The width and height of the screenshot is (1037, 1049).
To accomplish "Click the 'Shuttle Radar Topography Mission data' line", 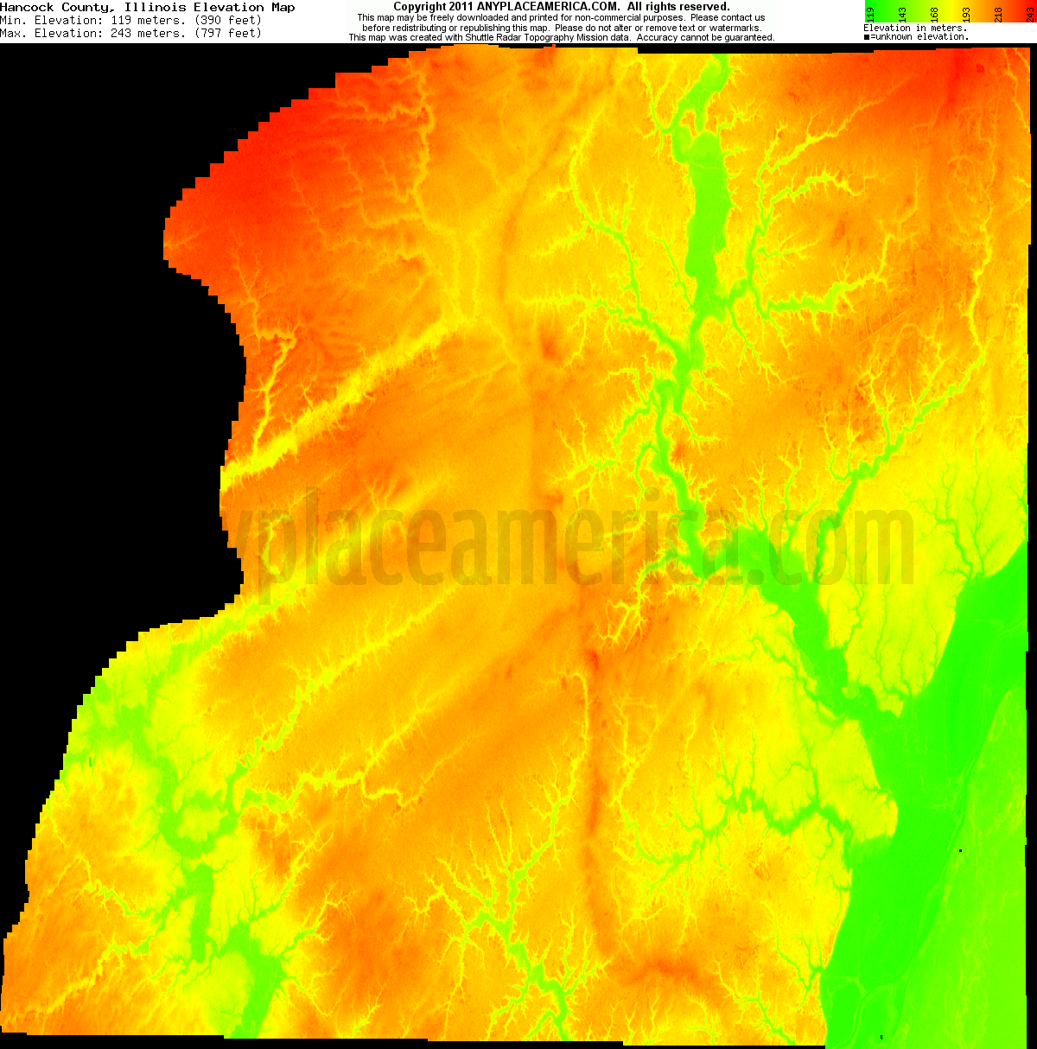I will 562,38.
